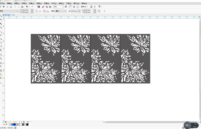Apply page layout to all pages

(x=44, y=11)
